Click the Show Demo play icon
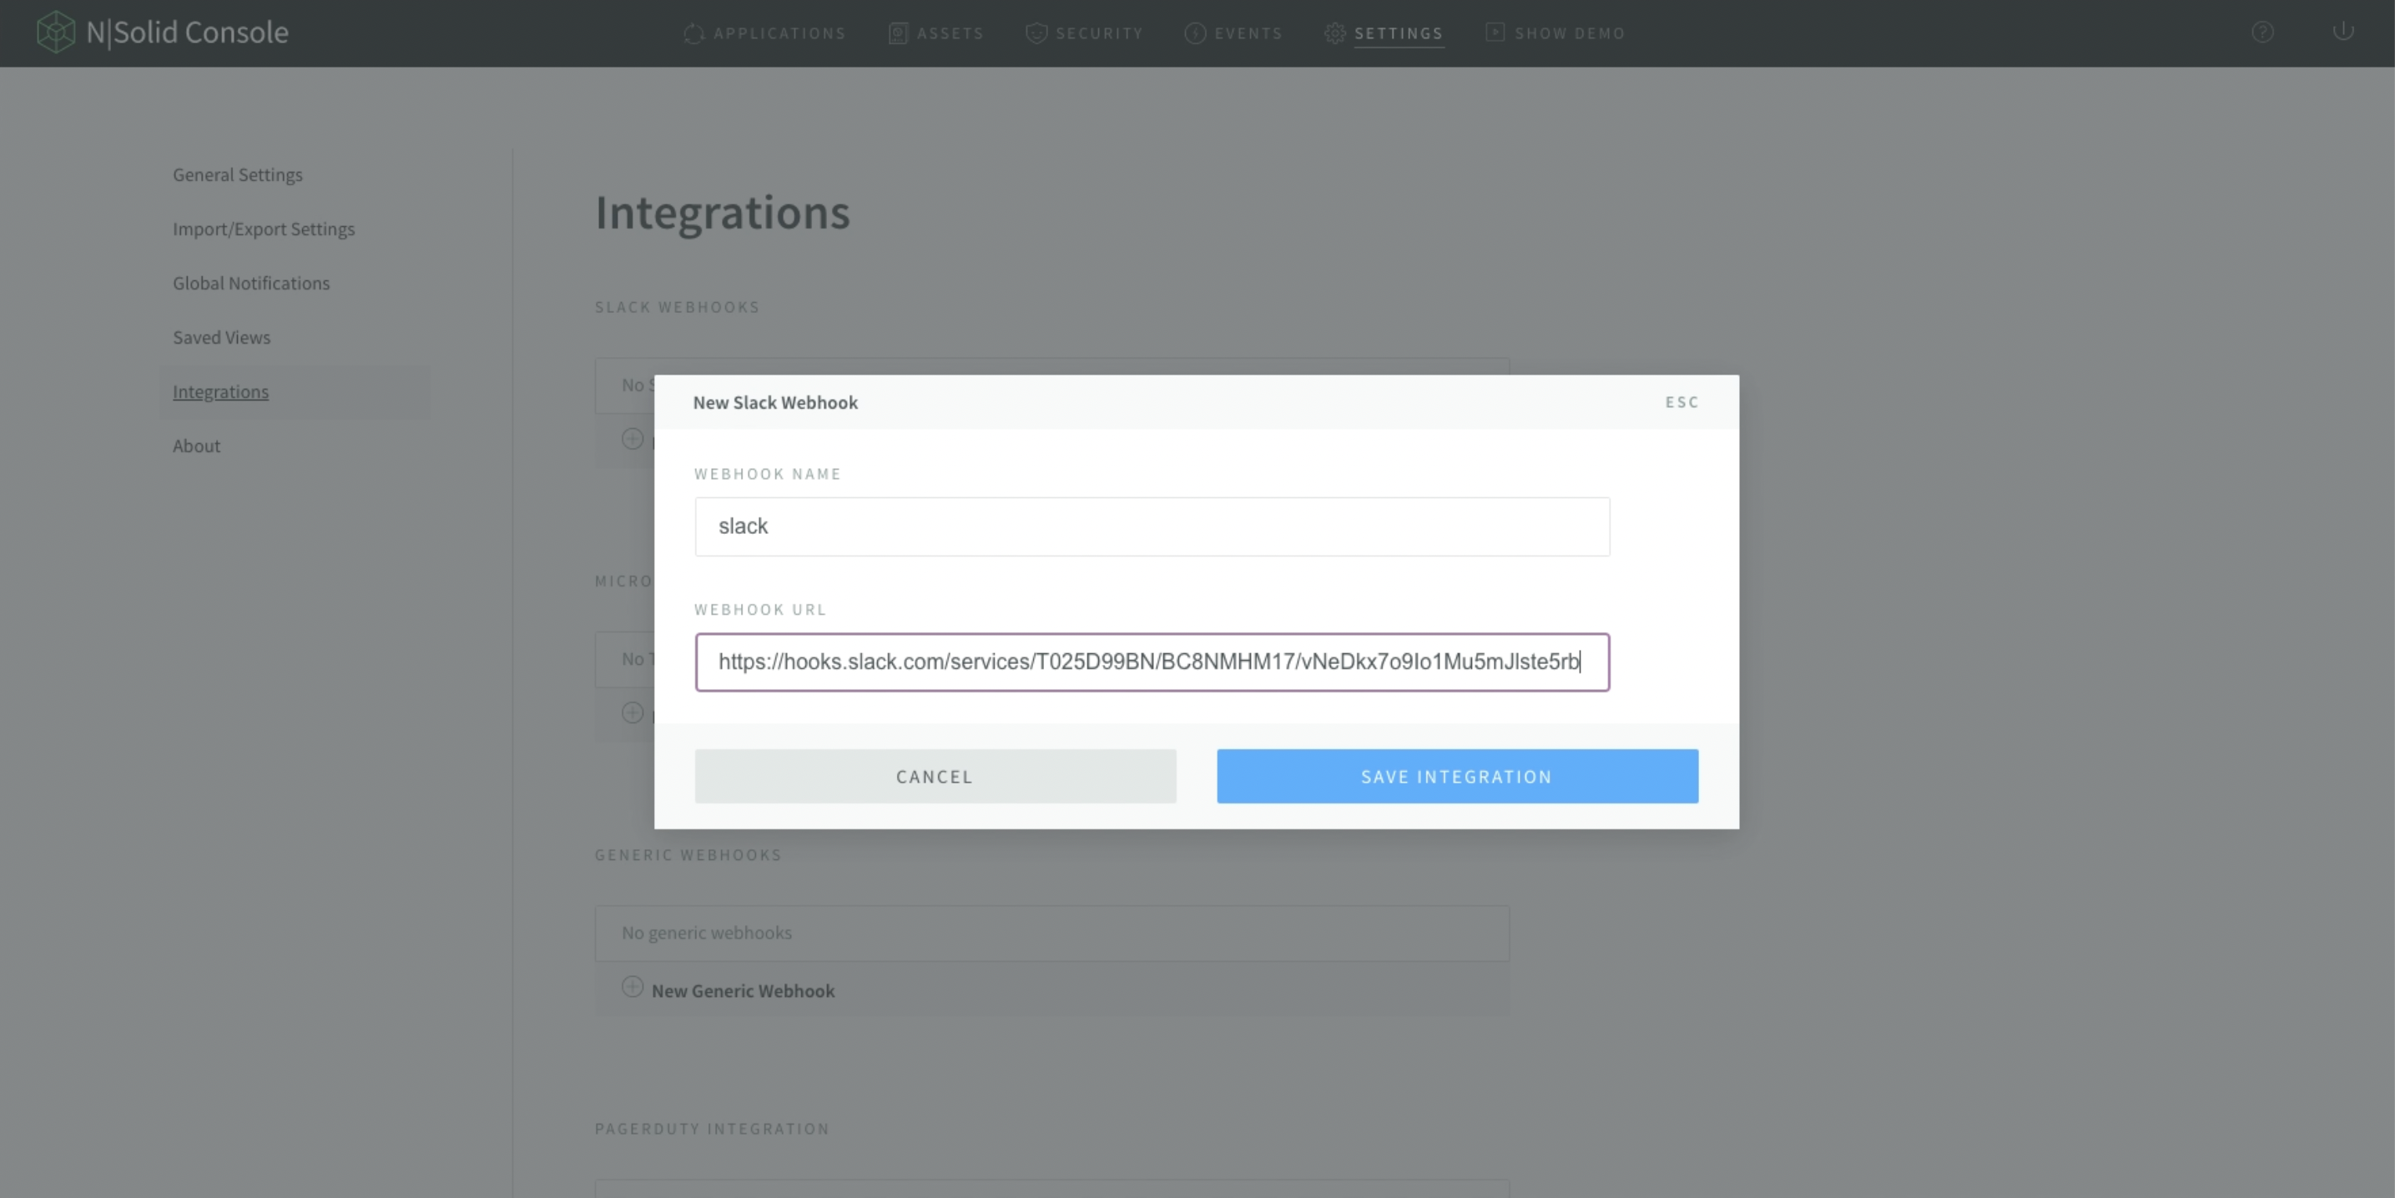Screen dimensions: 2395x1198 coord(1494,33)
